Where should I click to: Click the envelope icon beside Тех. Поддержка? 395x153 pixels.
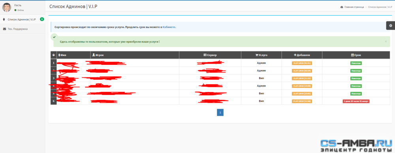pyautogui.click(x=4, y=29)
